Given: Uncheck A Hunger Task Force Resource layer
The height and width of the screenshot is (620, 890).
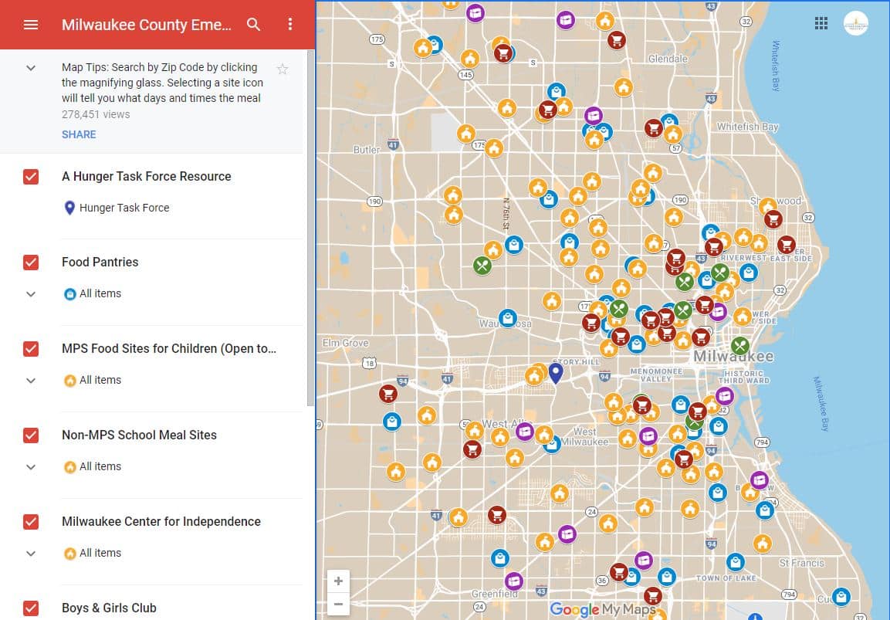Looking at the screenshot, I should point(31,177).
